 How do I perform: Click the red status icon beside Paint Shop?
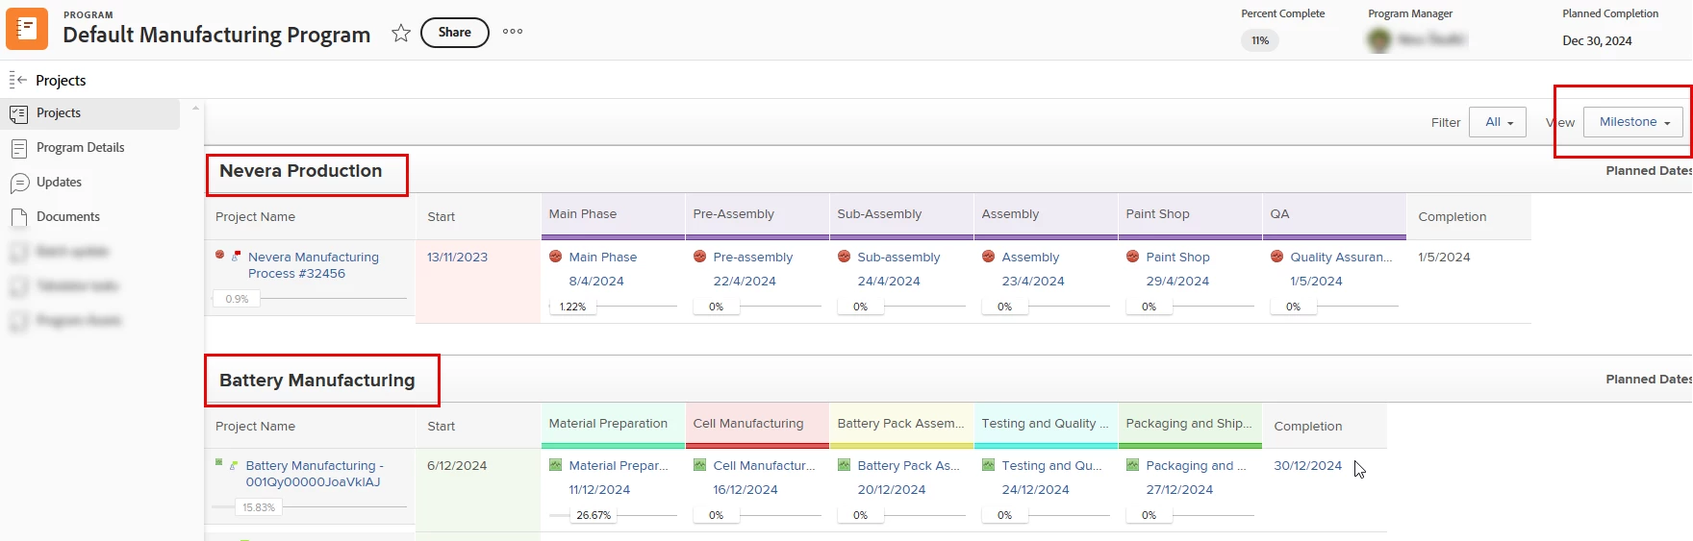pos(1132,257)
